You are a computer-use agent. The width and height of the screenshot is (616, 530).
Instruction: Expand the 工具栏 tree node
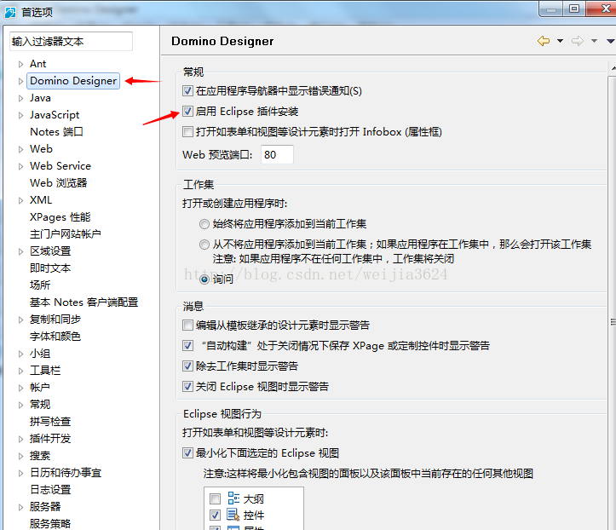(x=20, y=371)
